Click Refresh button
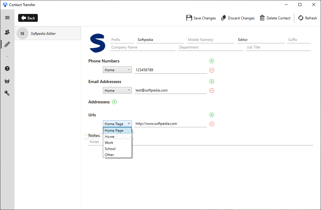321x210 pixels. pyautogui.click(x=307, y=18)
